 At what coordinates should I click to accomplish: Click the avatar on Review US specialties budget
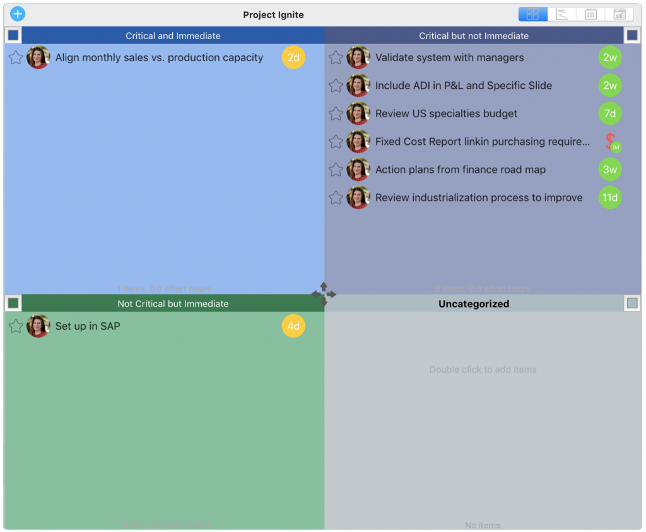(x=358, y=113)
